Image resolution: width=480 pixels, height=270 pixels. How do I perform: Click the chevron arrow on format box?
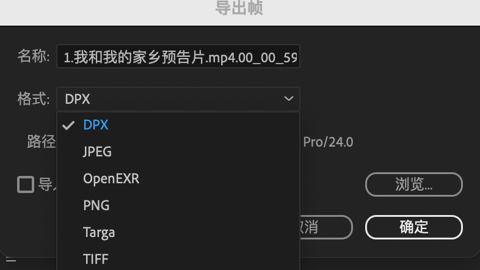(288, 98)
